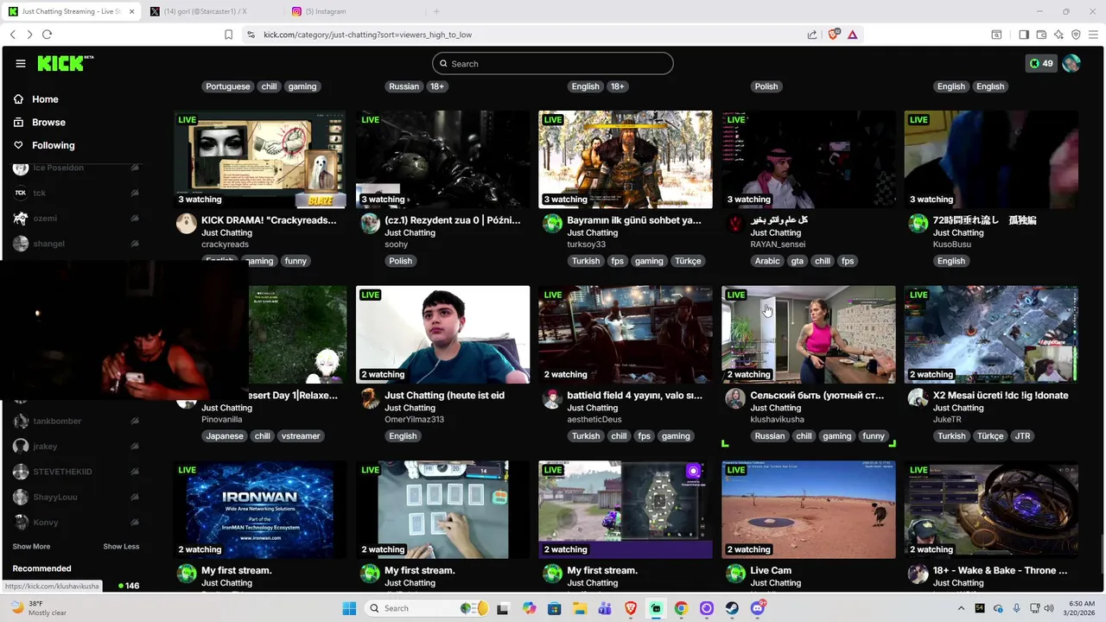1106x622 pixels.
Task: Click the vstreamer tag under Pinovanilla
Action: tap(301, 436)
